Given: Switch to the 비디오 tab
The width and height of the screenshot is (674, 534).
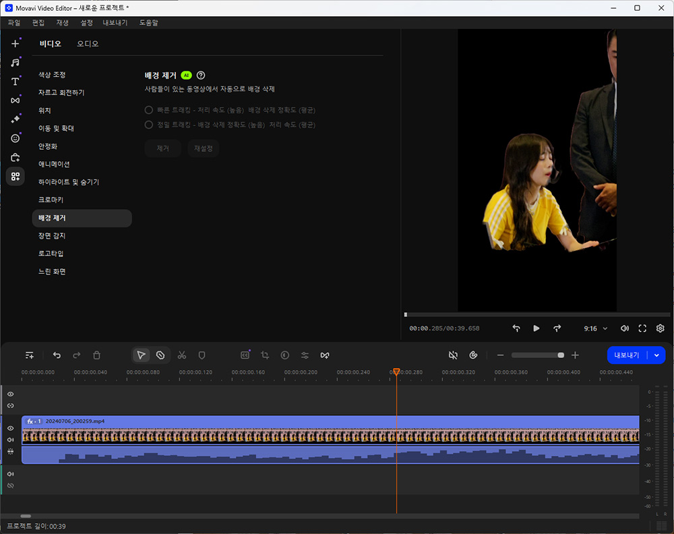Looking at the screenshot, I should tap(51, 44).
